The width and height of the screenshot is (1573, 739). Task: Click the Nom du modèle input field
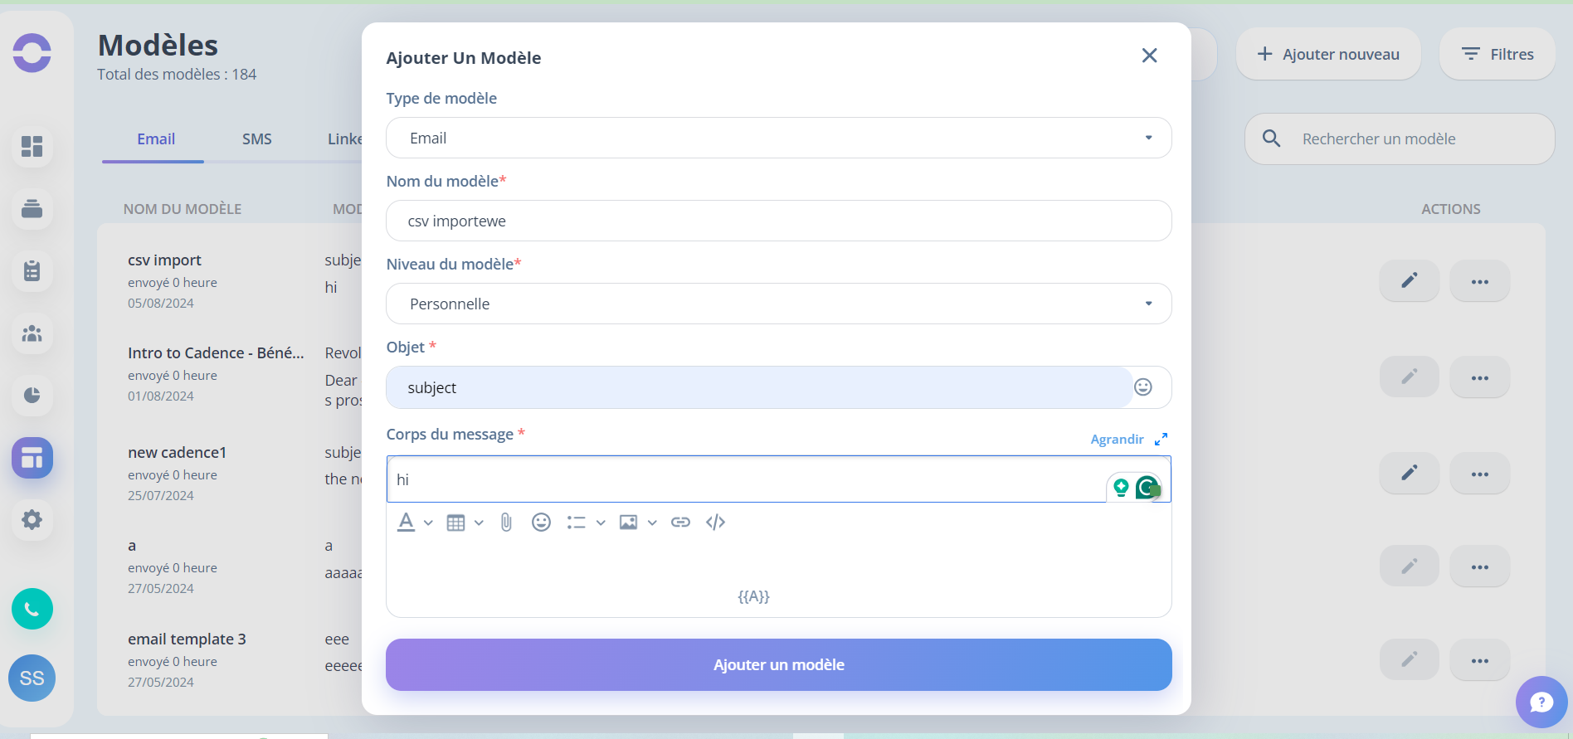click(x=778, y=221)
